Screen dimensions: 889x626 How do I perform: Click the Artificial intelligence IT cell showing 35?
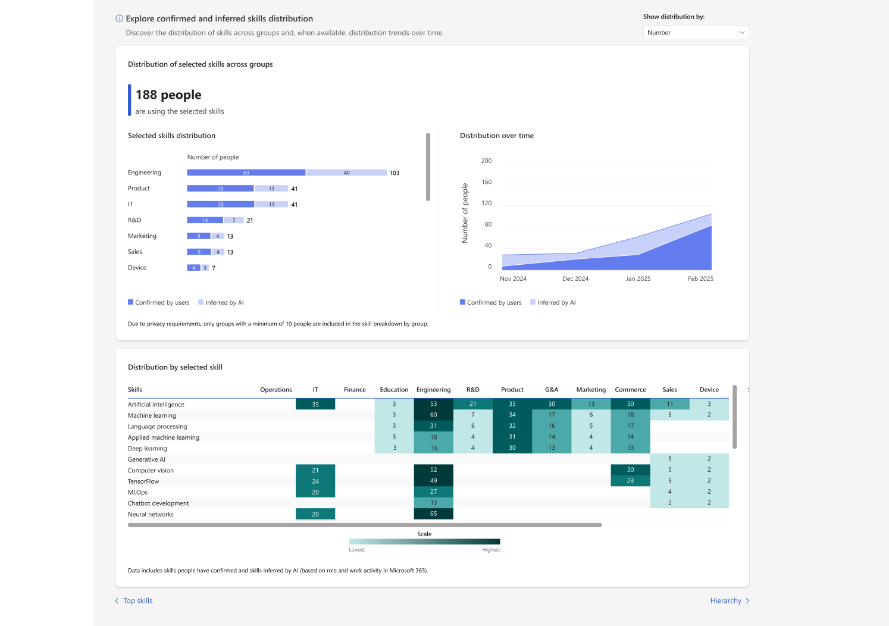point(315,404)
